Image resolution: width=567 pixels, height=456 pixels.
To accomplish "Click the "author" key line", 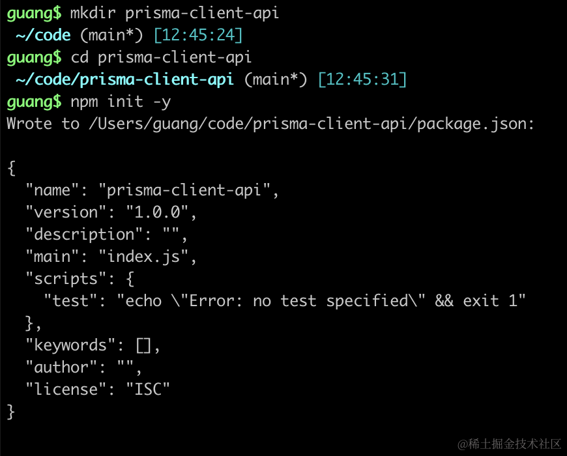I will point(83,367).
